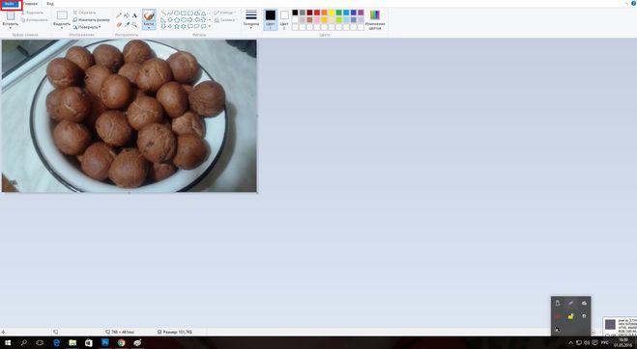Select the Magnifier tool
The image size is (637, 349).
click(134, 25)
